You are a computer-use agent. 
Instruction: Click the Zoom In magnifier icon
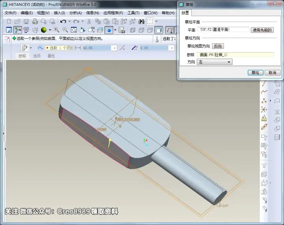coord(56,30)
